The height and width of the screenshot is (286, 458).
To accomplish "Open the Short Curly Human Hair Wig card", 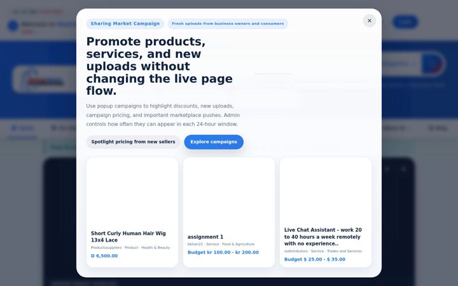I will [132, 212].
